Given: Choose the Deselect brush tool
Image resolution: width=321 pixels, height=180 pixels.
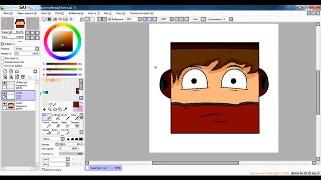Looking at the screenshot, I should click(x=75, y=124).
